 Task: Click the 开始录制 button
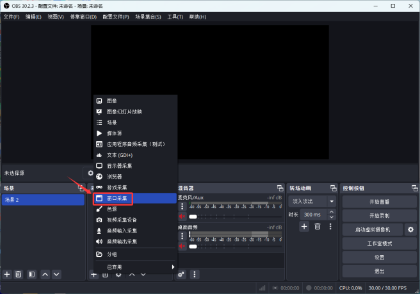[x=379, y=216]
